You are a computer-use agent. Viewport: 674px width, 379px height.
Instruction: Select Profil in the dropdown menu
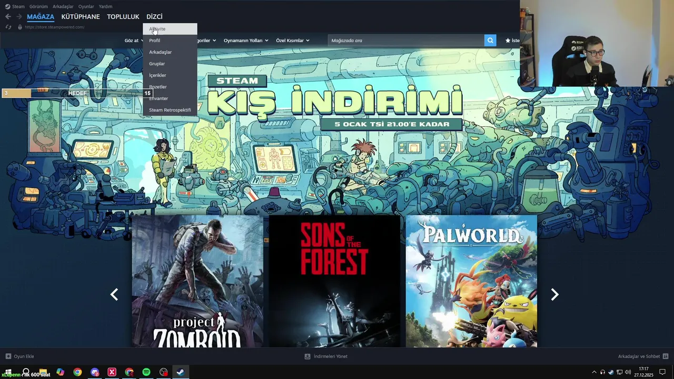pyautogui.click(x=170, y=41)
